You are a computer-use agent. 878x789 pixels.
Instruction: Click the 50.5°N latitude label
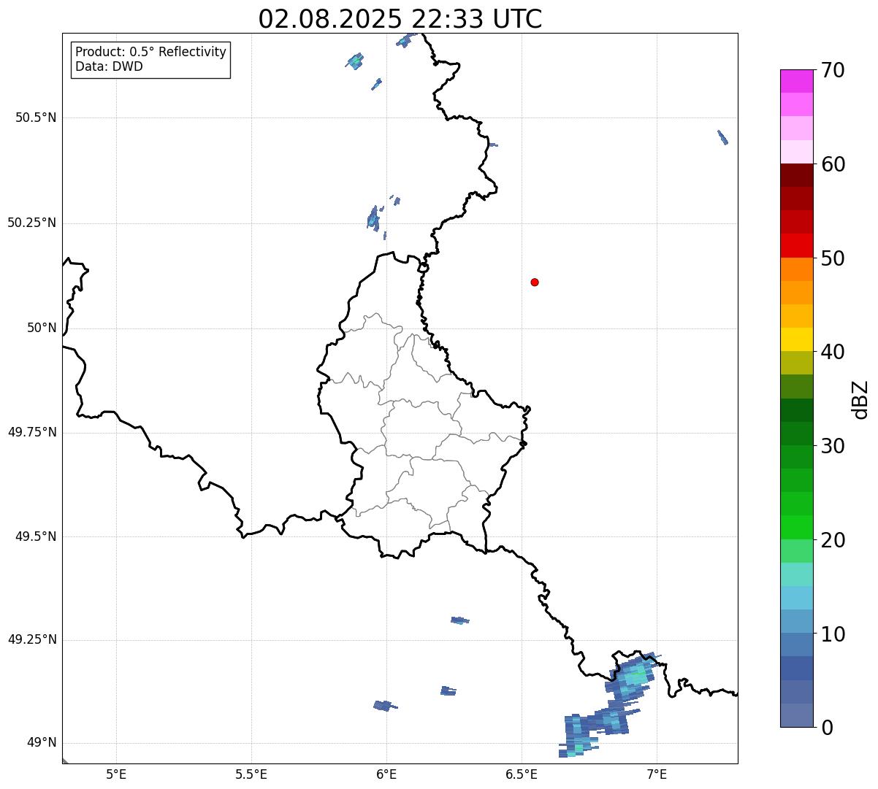[x=36, y=118]
